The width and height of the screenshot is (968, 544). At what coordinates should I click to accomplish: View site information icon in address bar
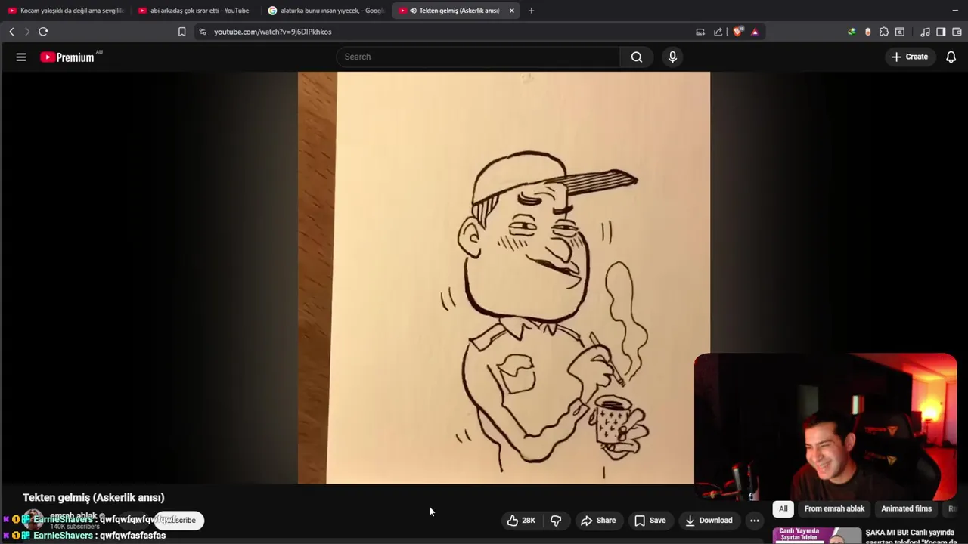pos(202,32)
